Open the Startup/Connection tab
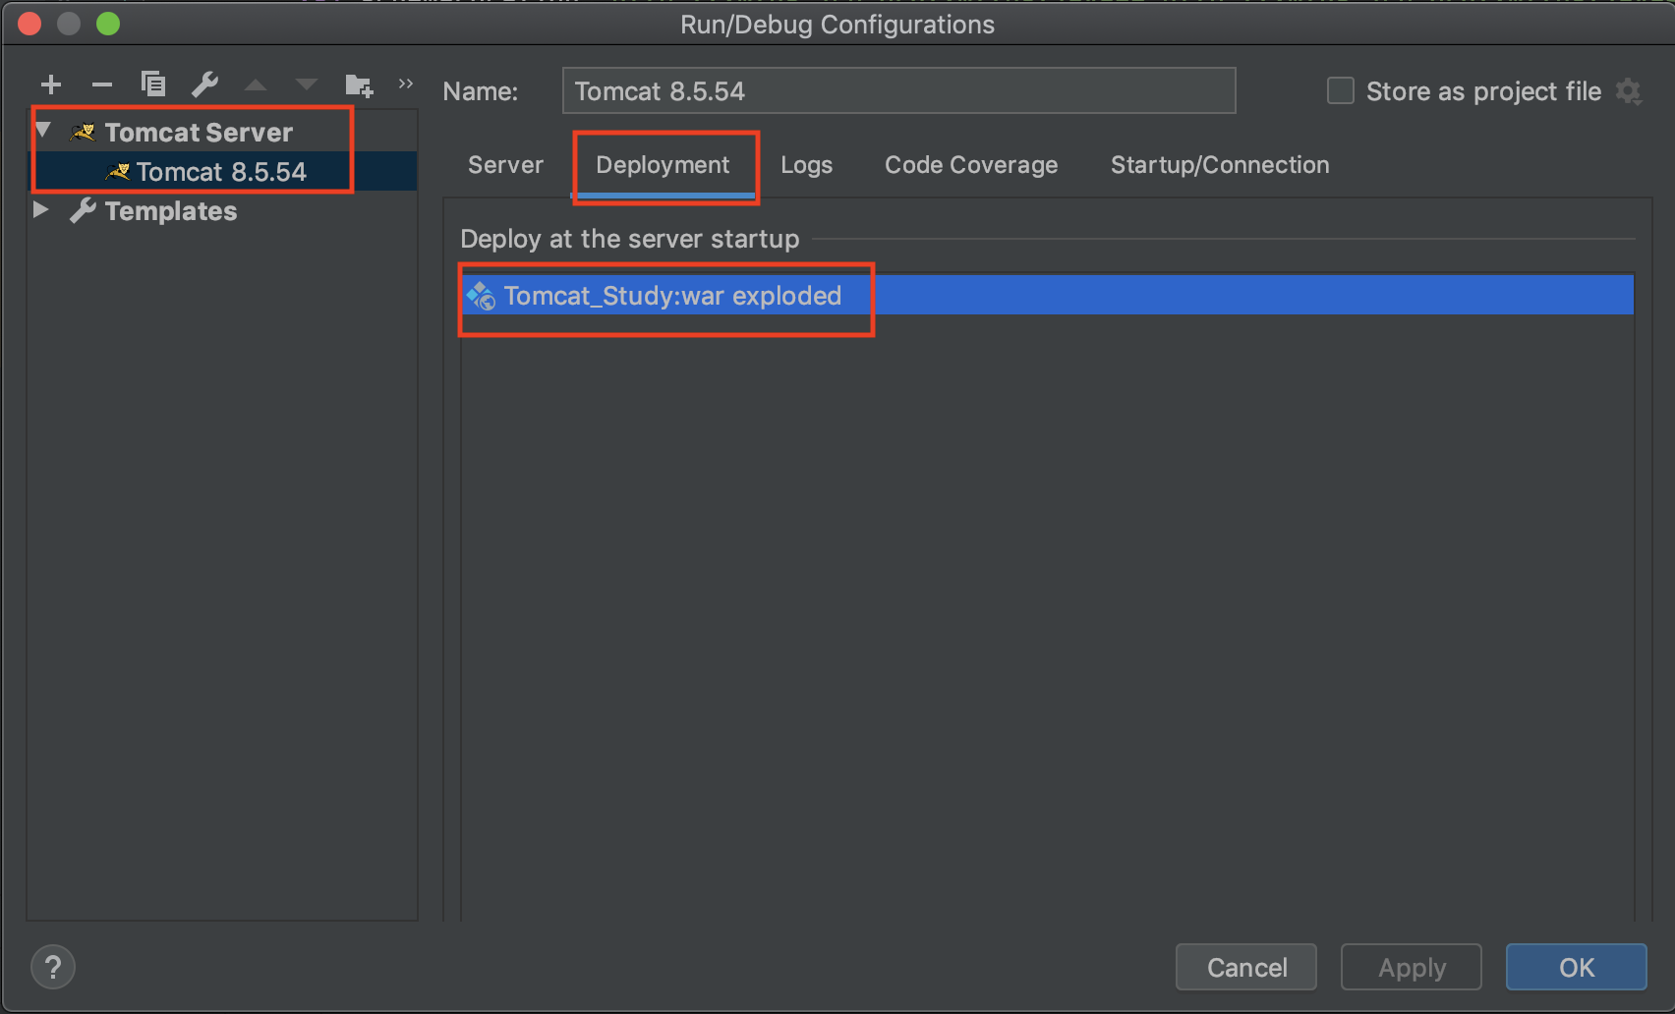1675x1014 pixels. click(x=1220, y=165)
